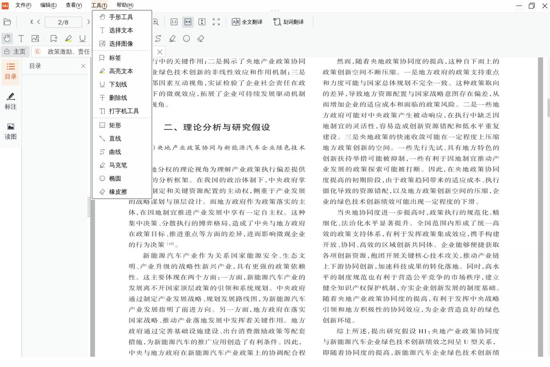Toggle fit-to-width view
550x367 pixels.
coord(188,22)
